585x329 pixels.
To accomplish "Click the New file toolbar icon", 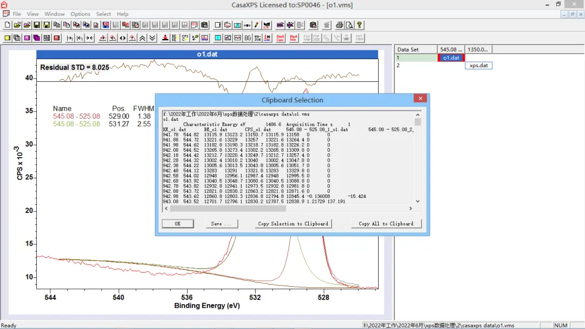I will click(7, 25).
